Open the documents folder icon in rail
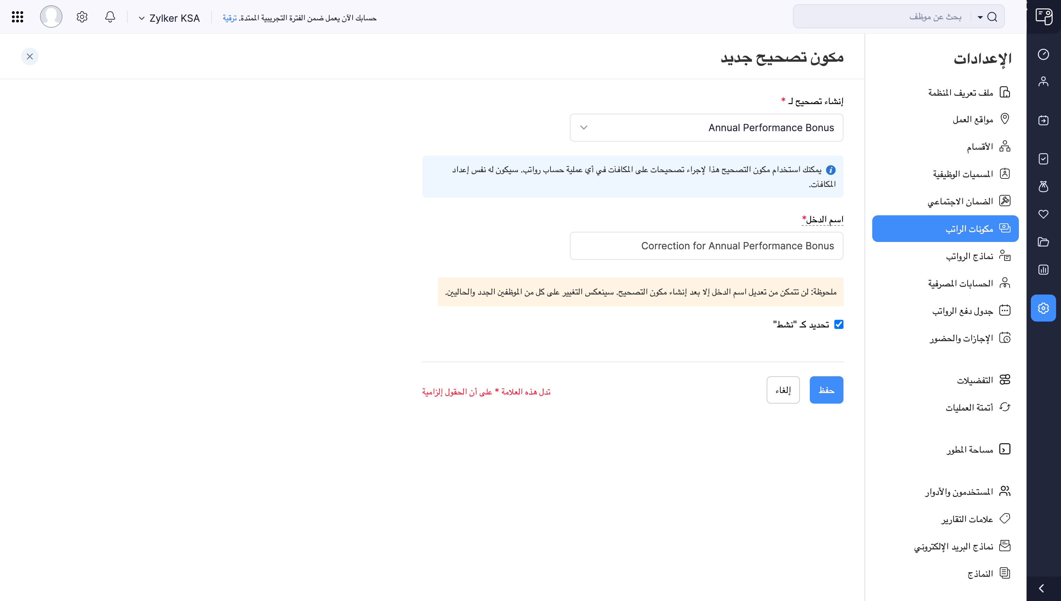This screenshot has height=601, width=1061. (x=1043, y=242)
